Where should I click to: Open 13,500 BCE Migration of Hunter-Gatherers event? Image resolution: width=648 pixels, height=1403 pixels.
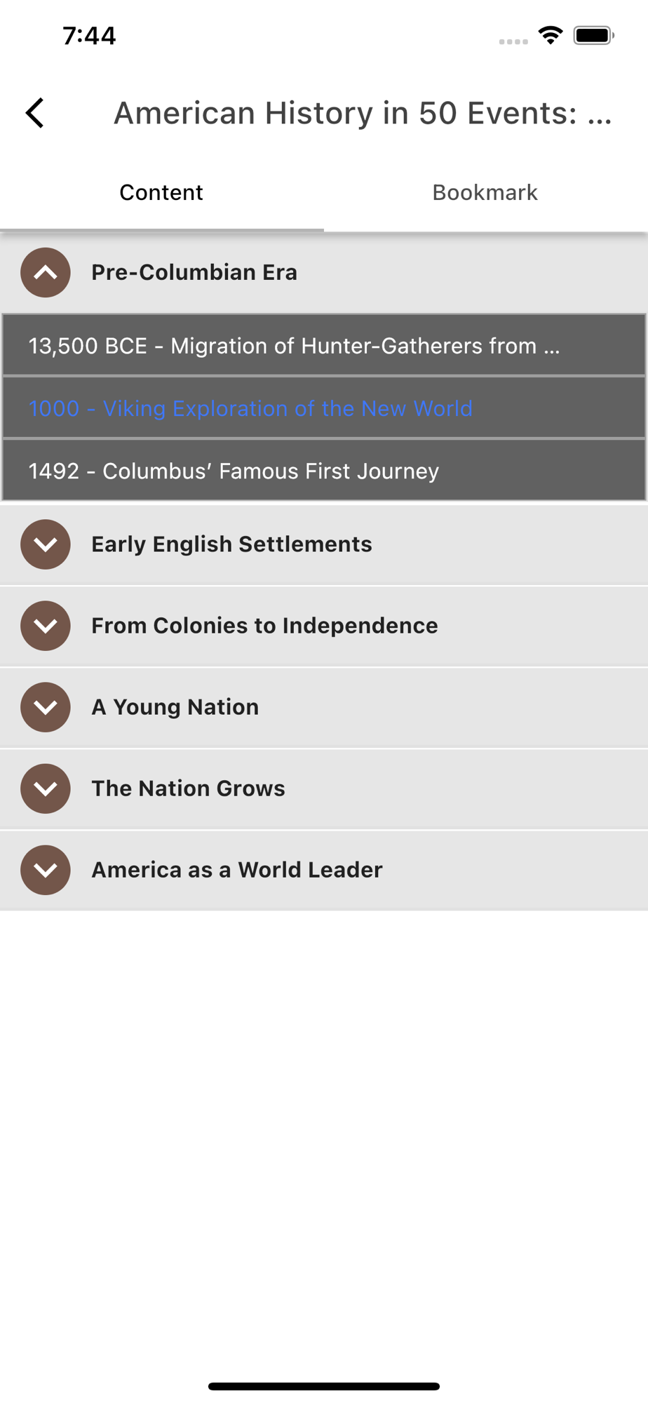[x=295, y=346]
